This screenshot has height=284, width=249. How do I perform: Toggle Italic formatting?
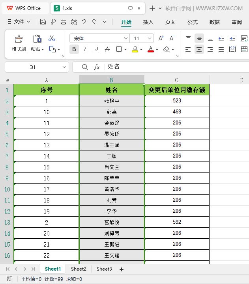(x=85, y=49)
